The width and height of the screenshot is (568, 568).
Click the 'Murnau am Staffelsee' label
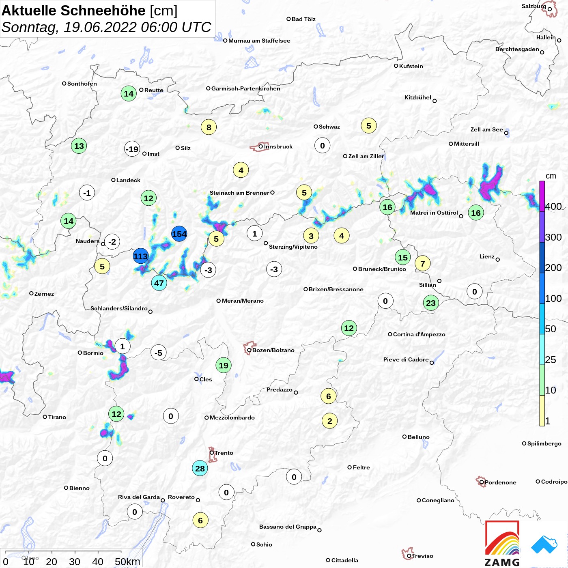tap(259, 41)
